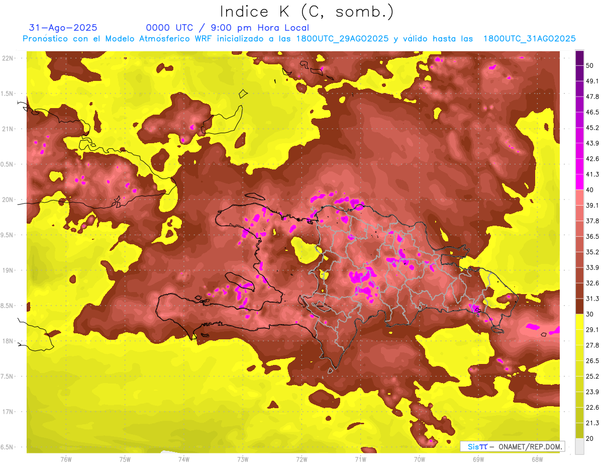Click the colorbar value "36.5"

click(593, 236)
